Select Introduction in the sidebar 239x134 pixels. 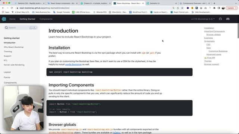[x=9, y=43]
